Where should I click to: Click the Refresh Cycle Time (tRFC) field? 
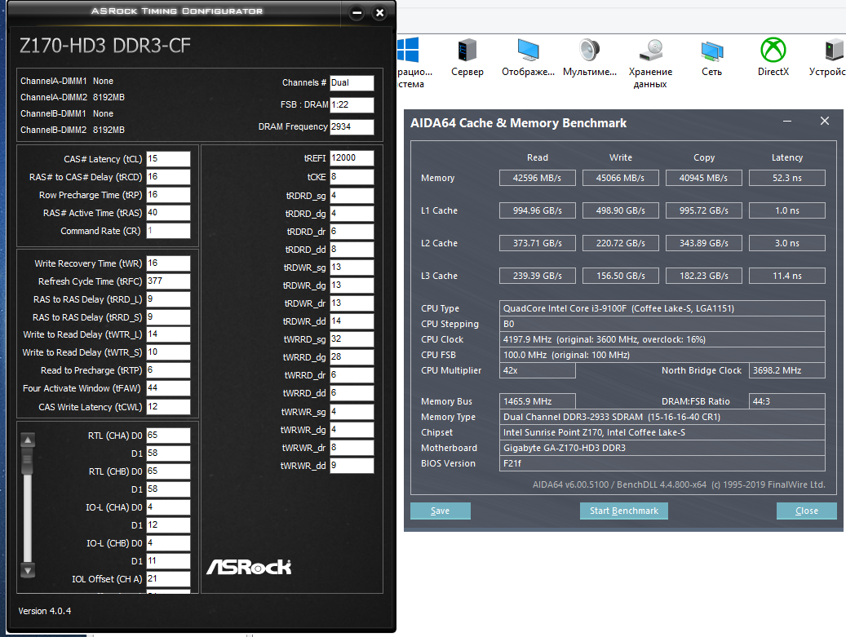[168, 281]
